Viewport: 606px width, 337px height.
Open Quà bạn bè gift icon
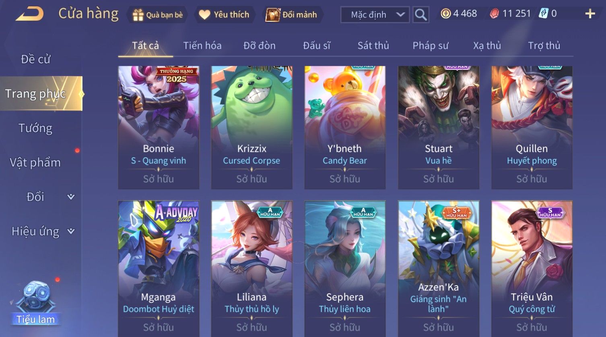pos(138,15)
